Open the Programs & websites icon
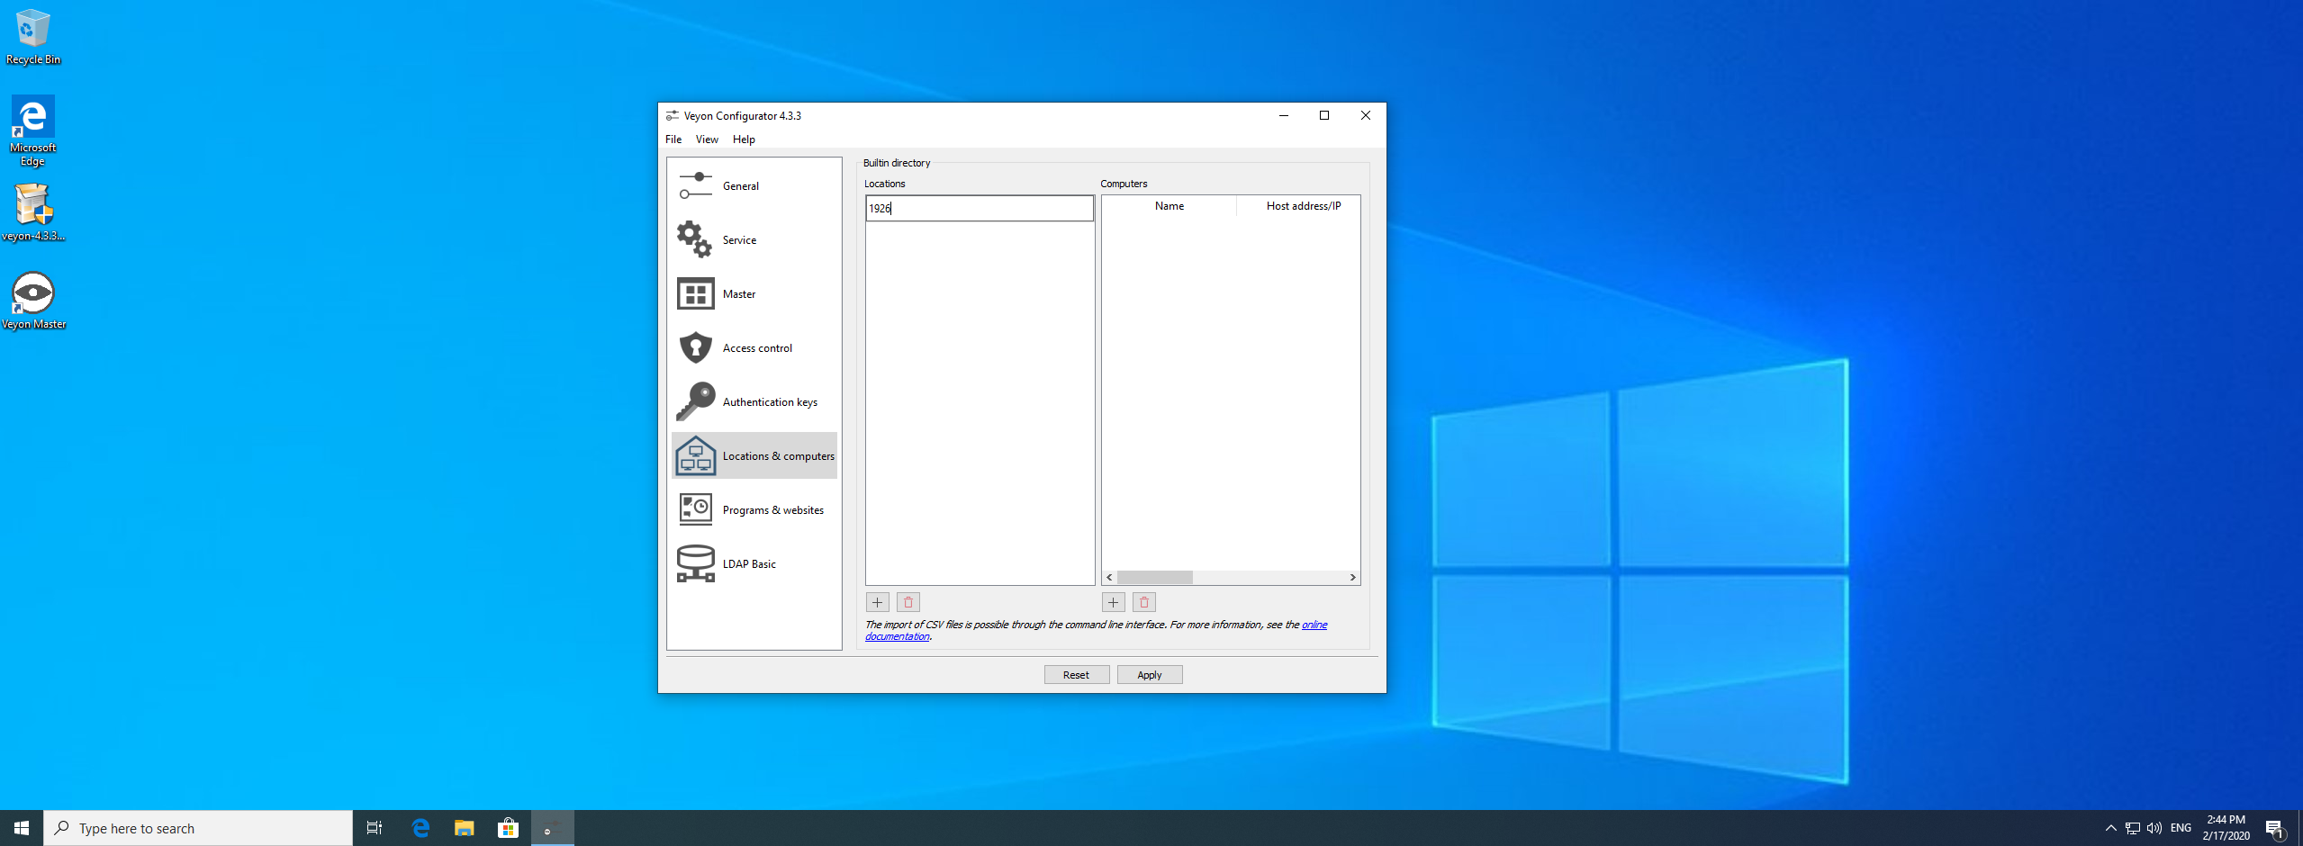 695,509
